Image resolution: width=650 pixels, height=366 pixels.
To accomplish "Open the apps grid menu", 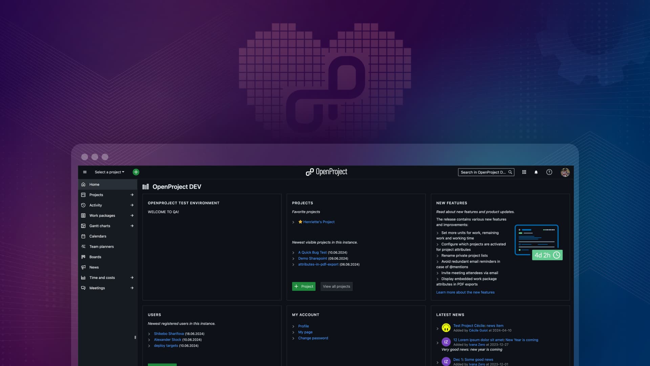I will click(x=524, y=172).
